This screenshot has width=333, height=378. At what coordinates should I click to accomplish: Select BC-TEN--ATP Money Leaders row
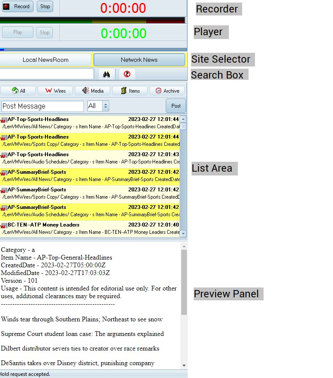coord(90,229)
